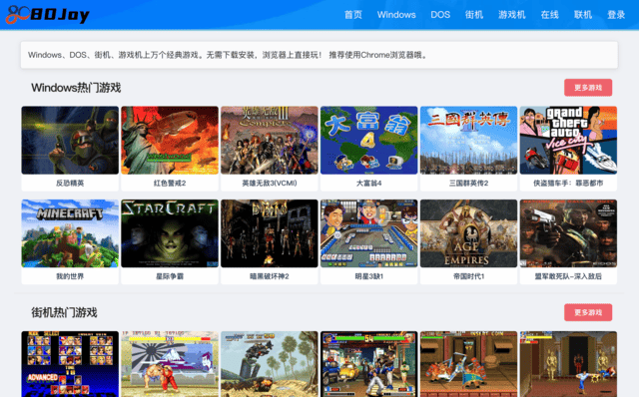639x397 pixels.
Task: Select the Age of Empires cover
Action: 468,233
